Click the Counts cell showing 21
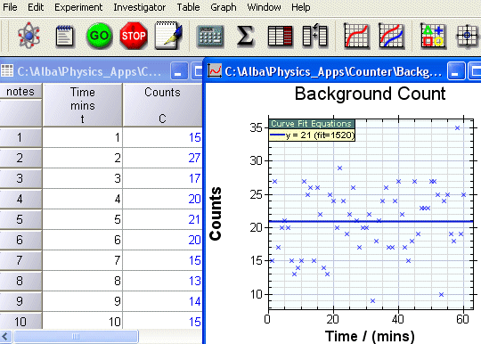The image size is (481, 344). [163, 219]
